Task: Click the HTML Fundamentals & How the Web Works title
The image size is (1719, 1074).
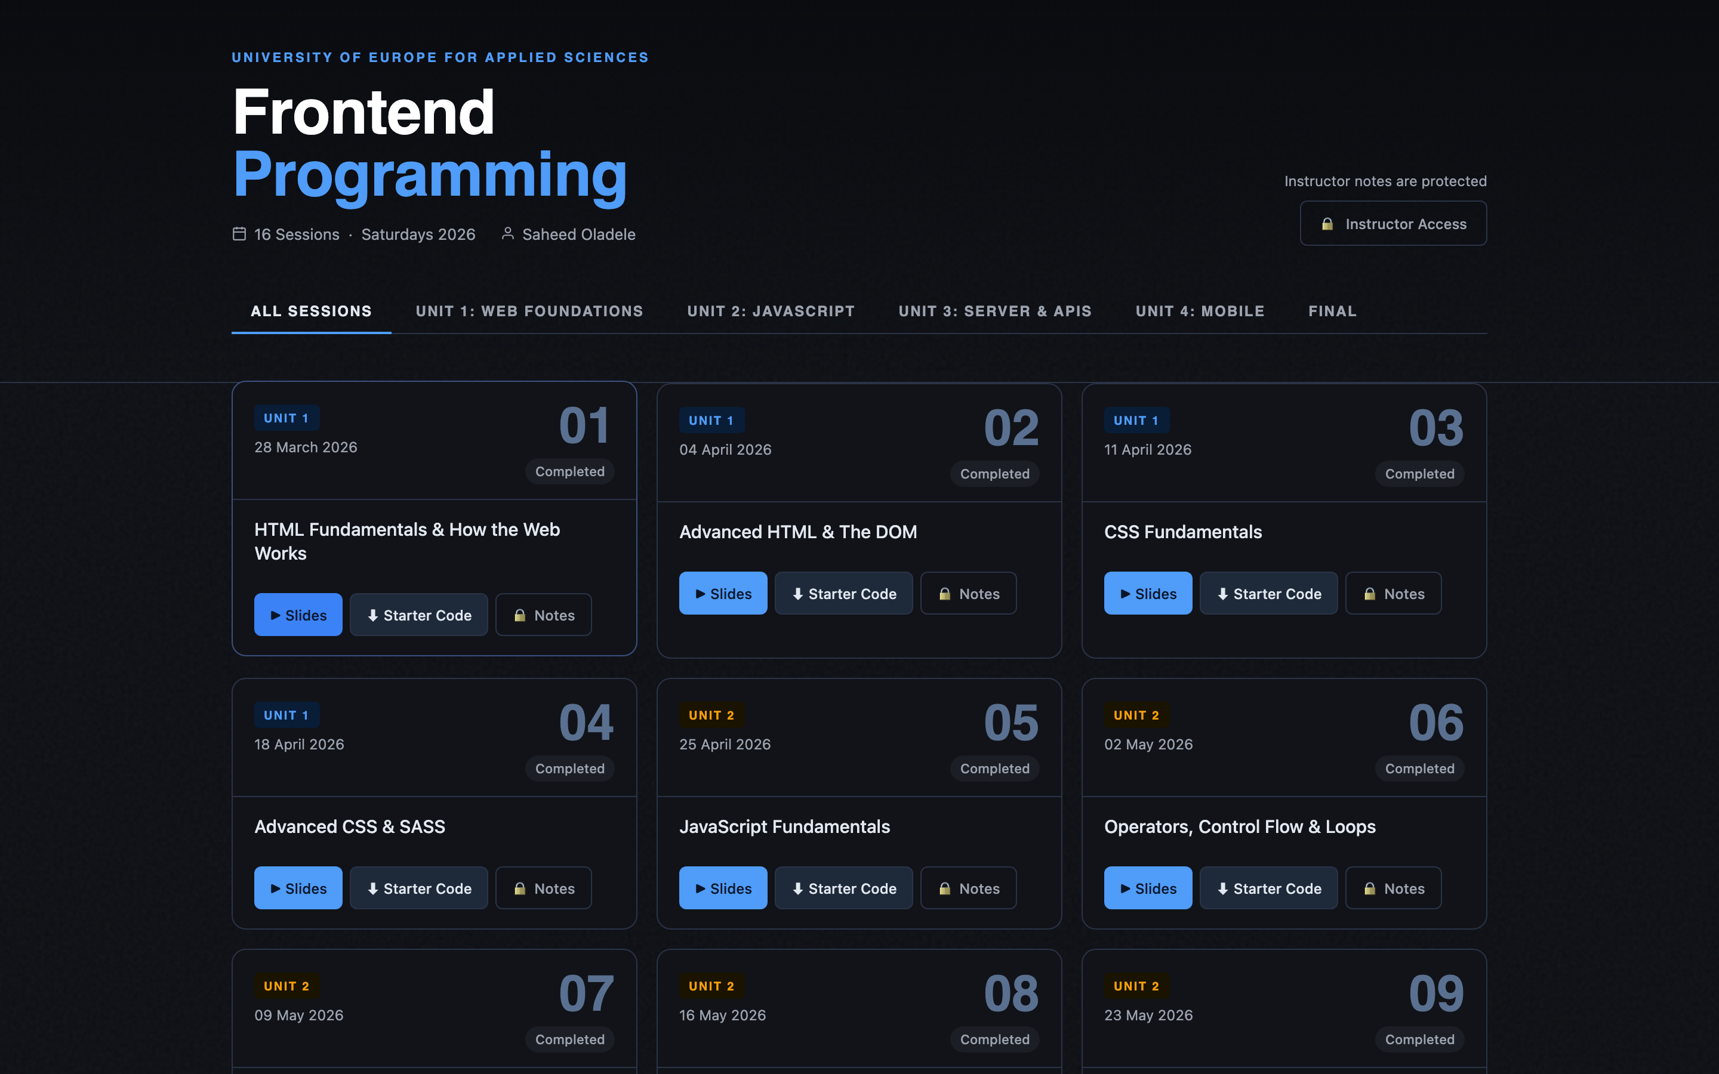Action: [x=408, y=541]
